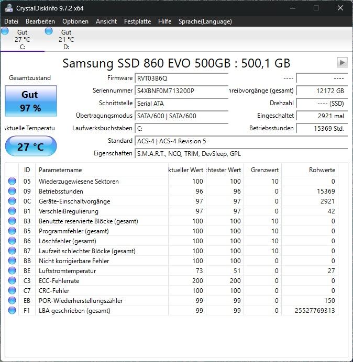This screenshot has width=353, height=362.
Task: Click status orb for LBA geschrieben (gesamt) row
Action: [x=12, y=310]
